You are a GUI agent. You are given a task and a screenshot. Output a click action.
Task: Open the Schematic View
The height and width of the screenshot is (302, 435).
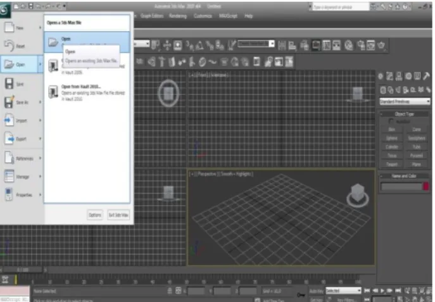tap(336, 45)
